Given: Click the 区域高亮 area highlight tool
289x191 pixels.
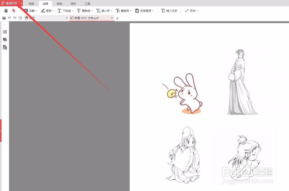Looking at the screenshot, I should pyautogui.click(x=143, y=11).
